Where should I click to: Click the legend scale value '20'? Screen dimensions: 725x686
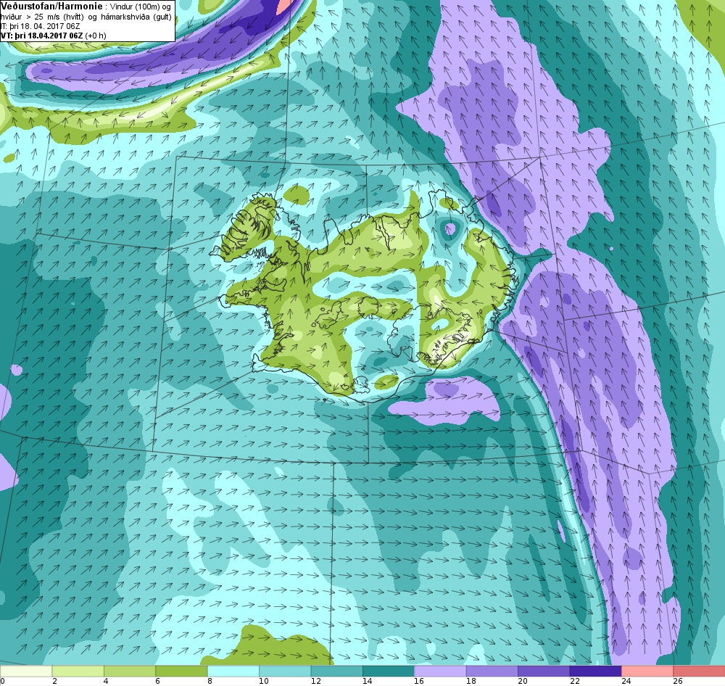(x=523, y=681)
